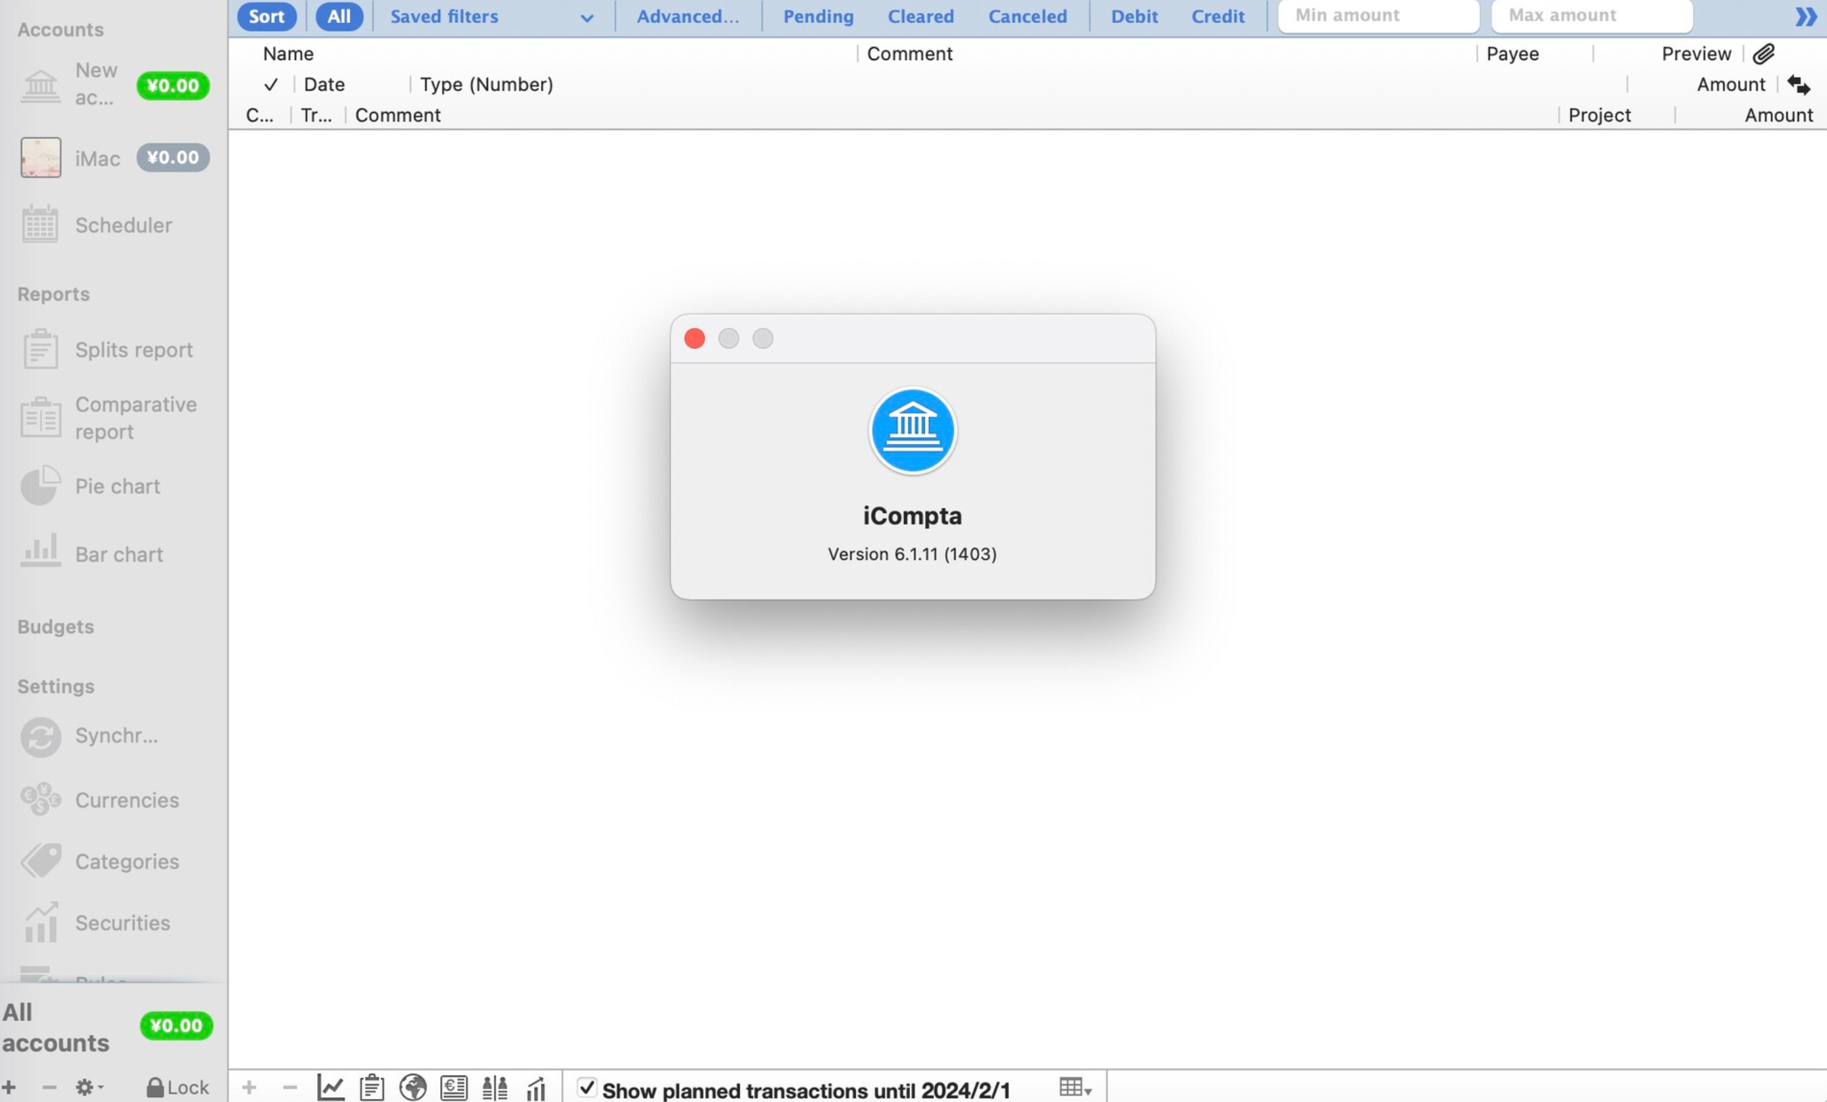
Task: Click the Synchronize settings icon
Action: 39,736
